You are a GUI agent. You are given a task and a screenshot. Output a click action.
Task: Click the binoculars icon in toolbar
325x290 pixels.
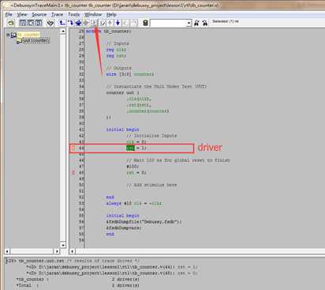(x=50, y=23)
